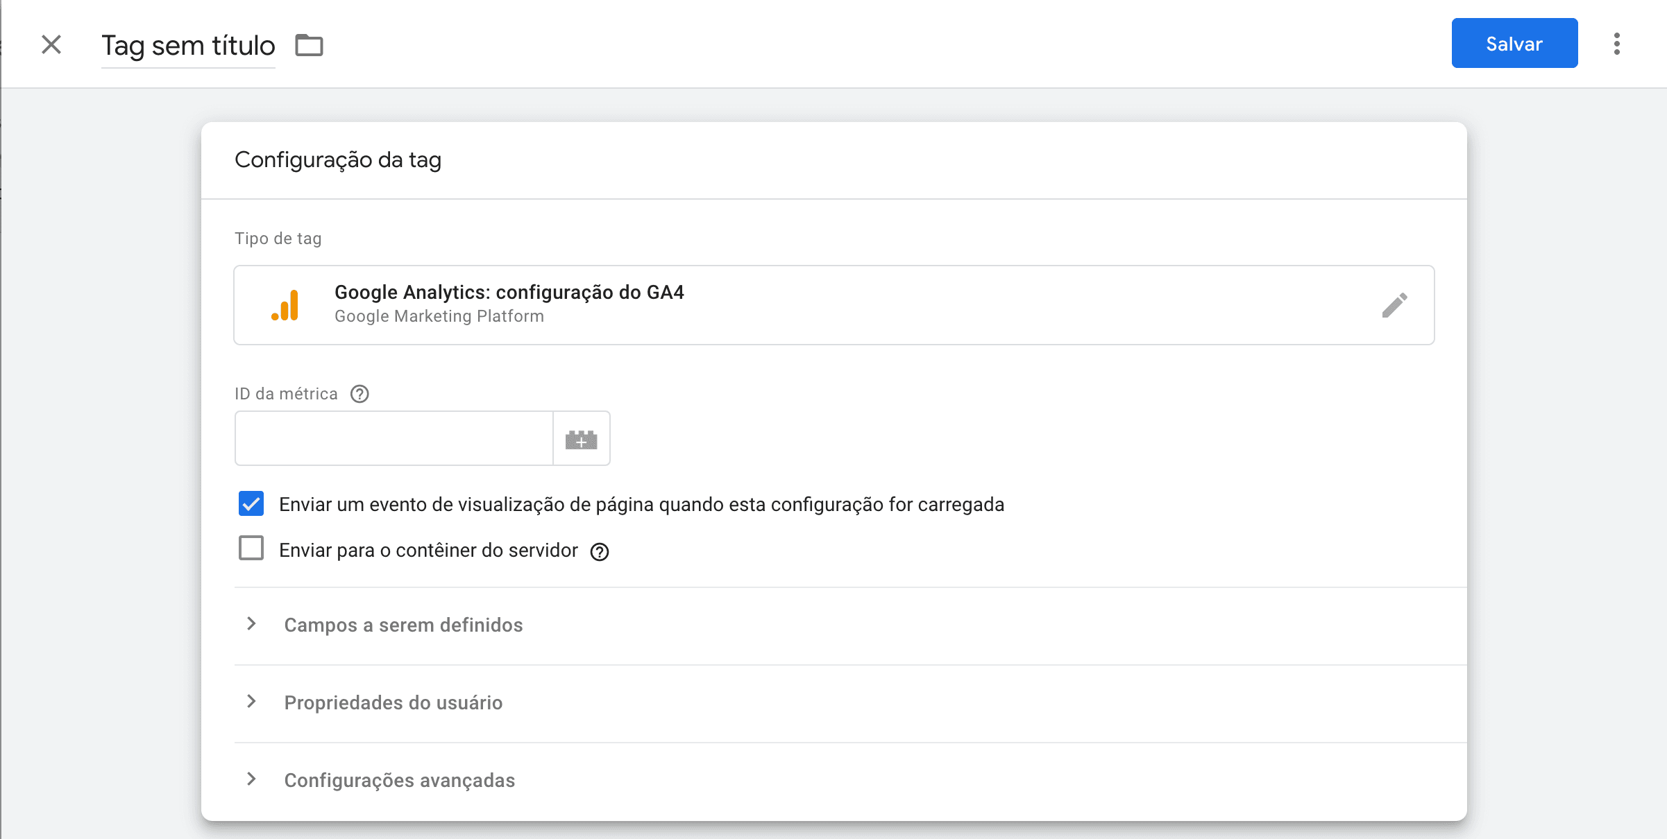Uncheck the page view event checkbox
This screenshot has height=839, width=1667.
pyautogui.click(x=251, y=503)
